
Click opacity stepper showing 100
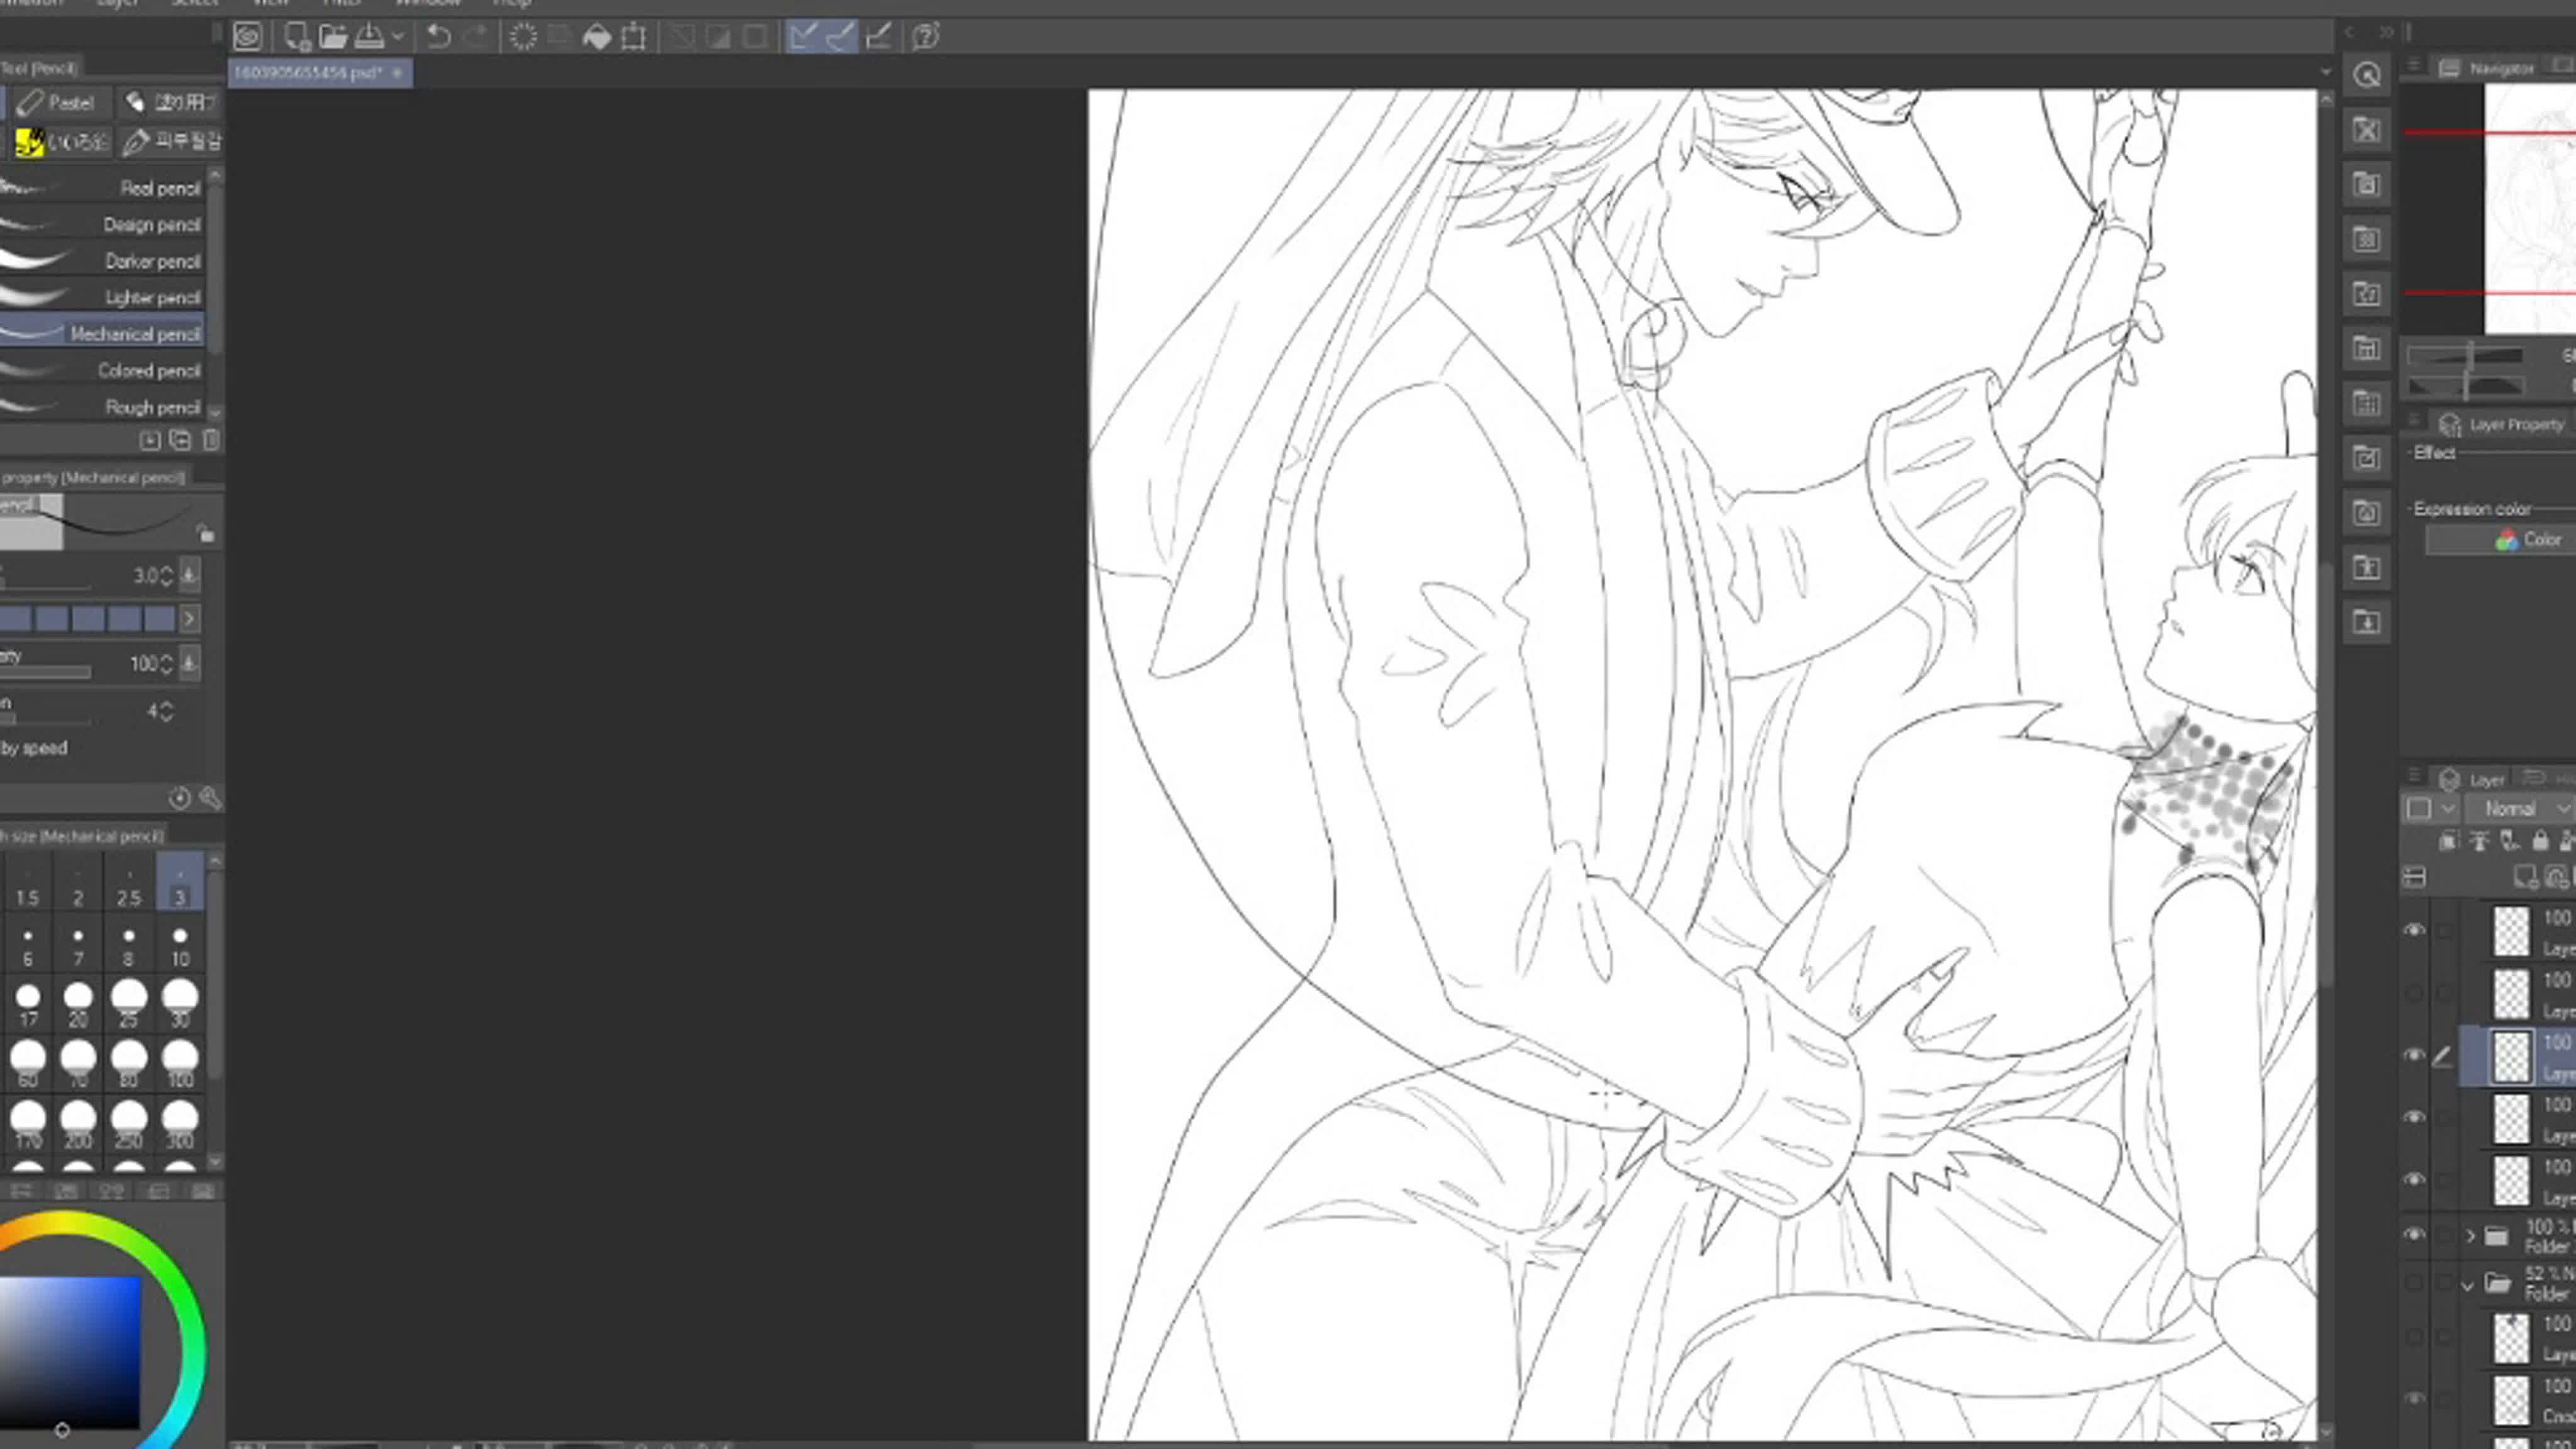point(166,664)
